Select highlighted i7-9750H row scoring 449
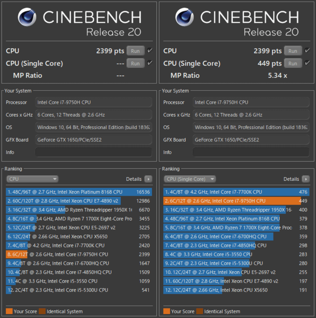The height and width of the screenshot is (318, 316). click(236, 201)
